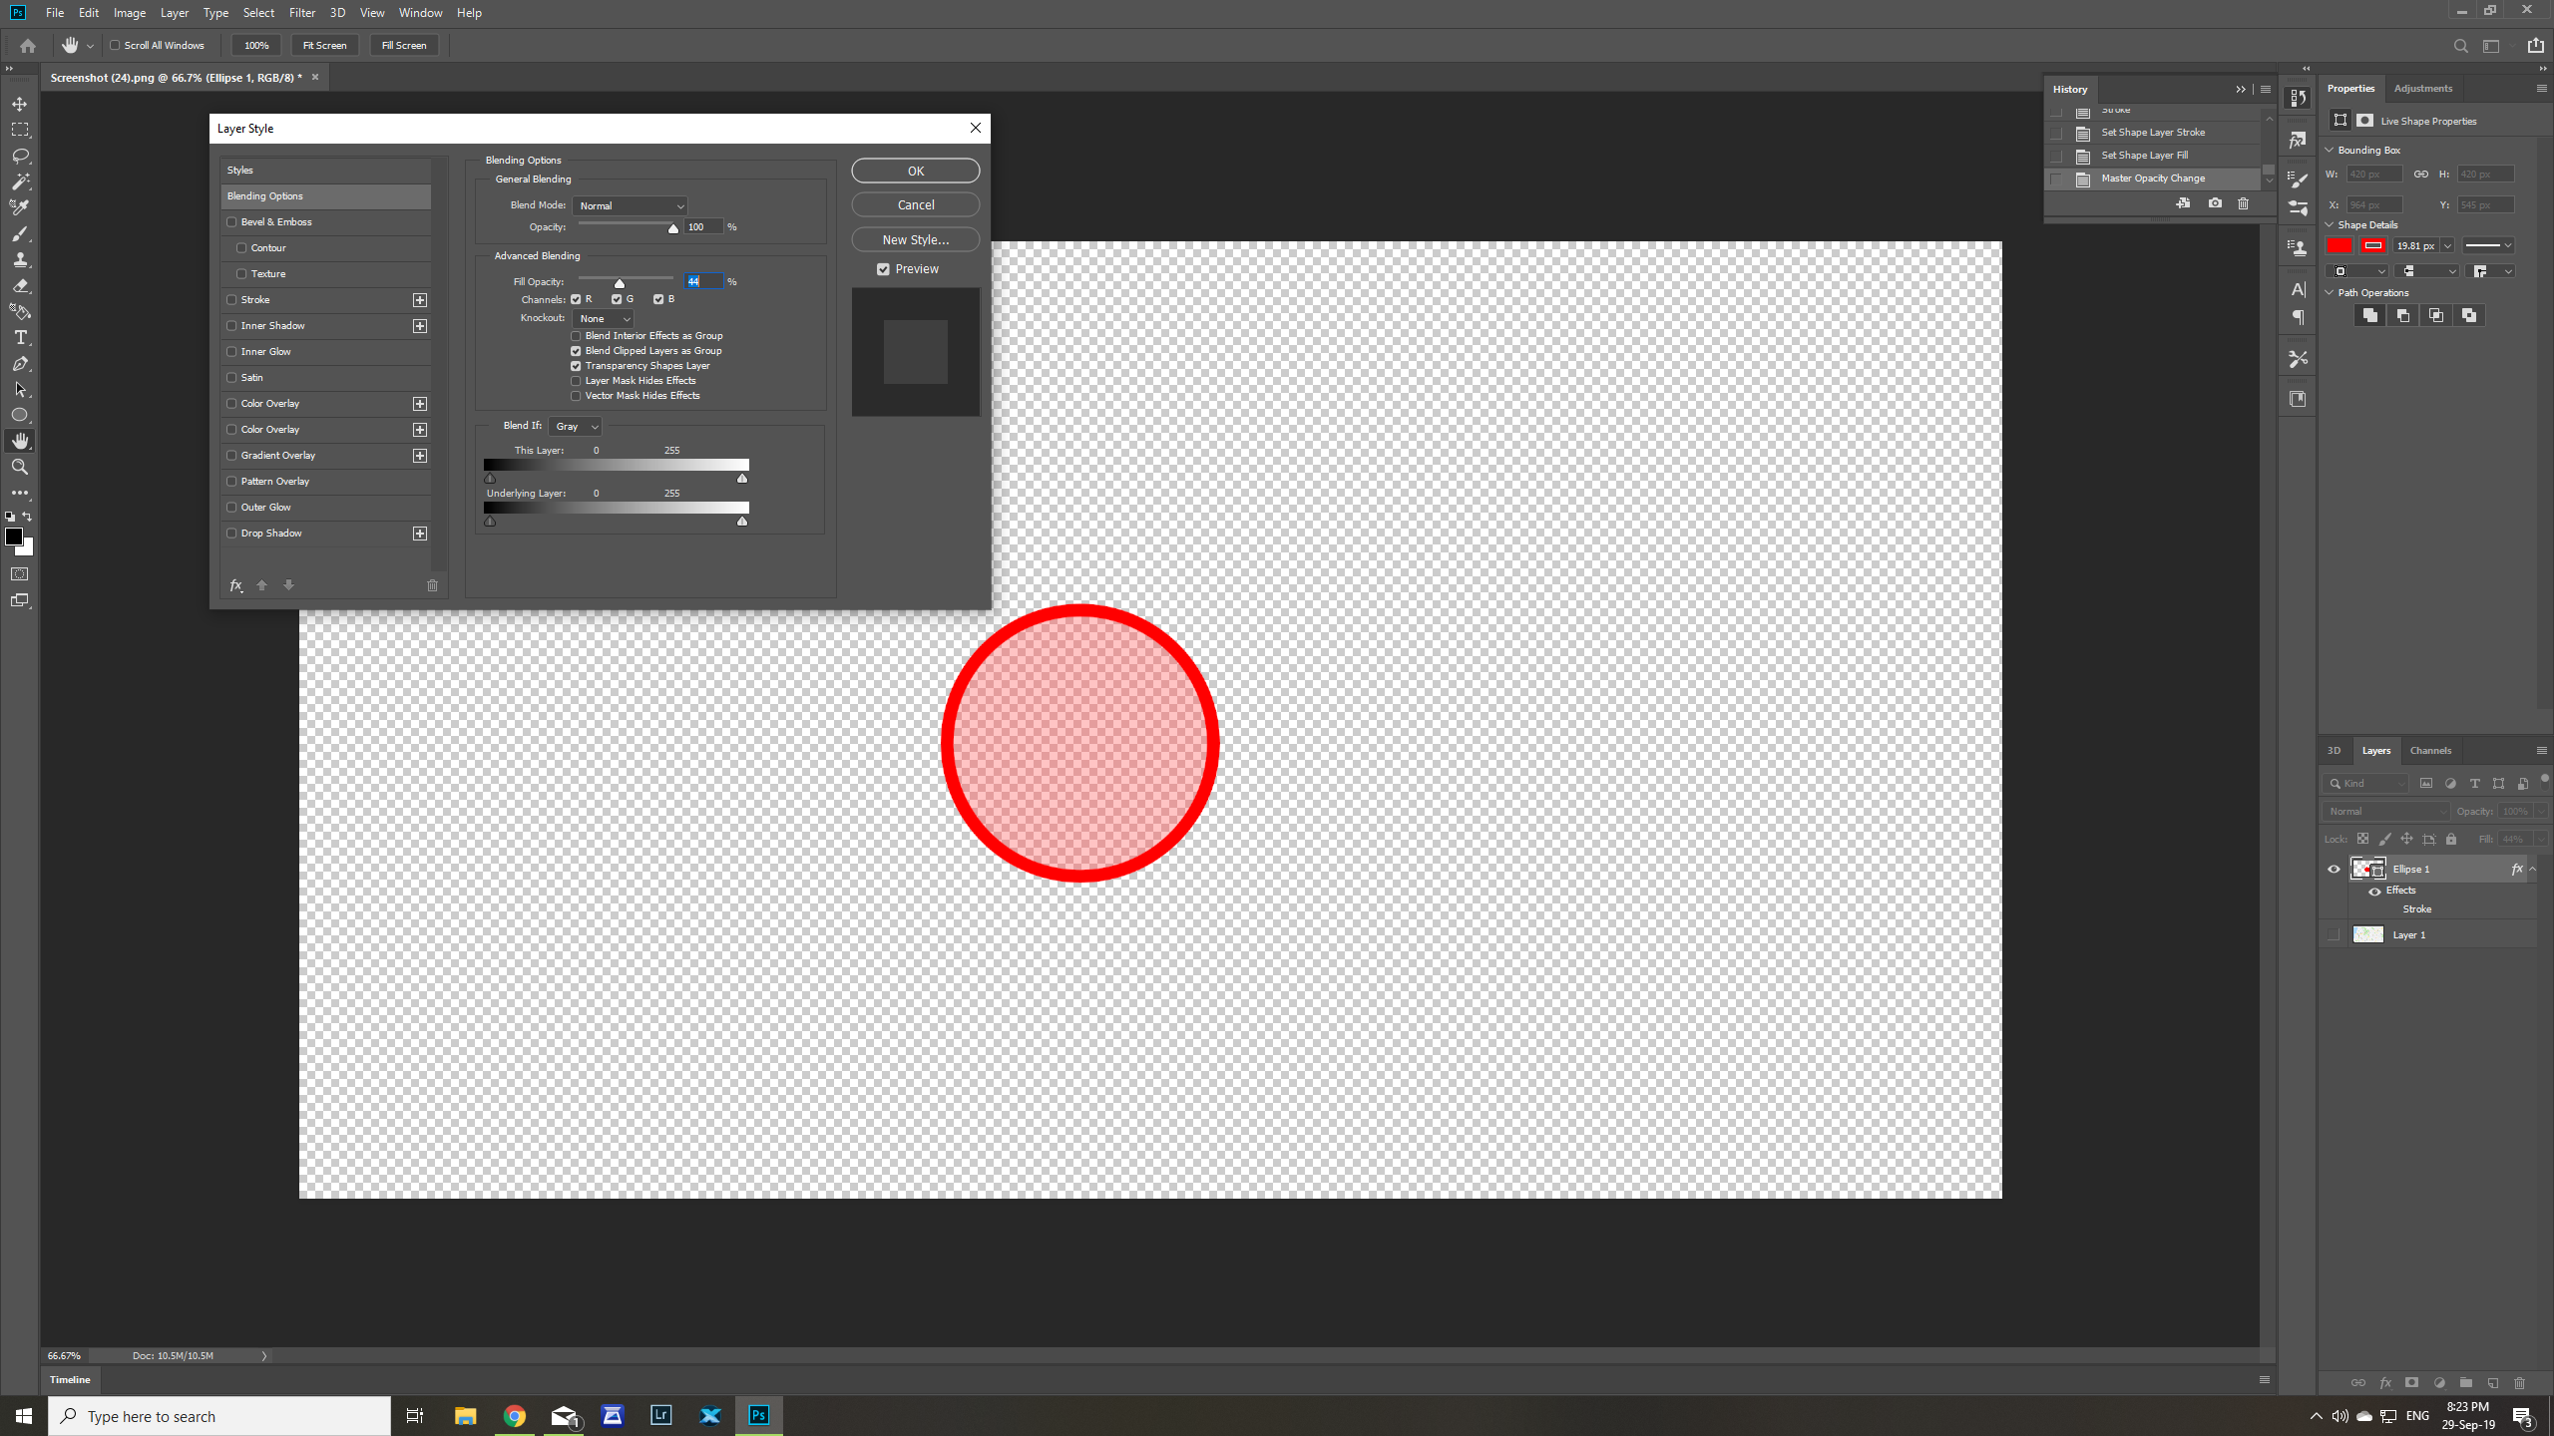
Task: Open the Filter menu
Action: [301, 13]
